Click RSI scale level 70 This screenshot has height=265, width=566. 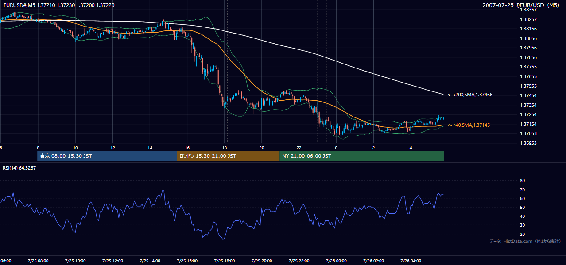pyautogui.click(x=522, y=189)
